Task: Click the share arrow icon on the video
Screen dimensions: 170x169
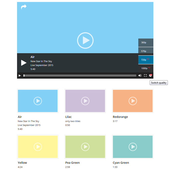Action: tap(24, 7)
